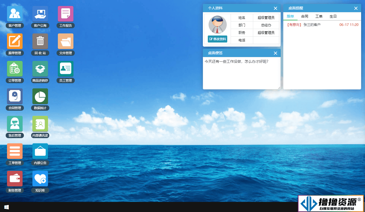The width and height of the screenshot is (365, 212).
Task: Click the 电话 label cell
Action: (242, 40)
